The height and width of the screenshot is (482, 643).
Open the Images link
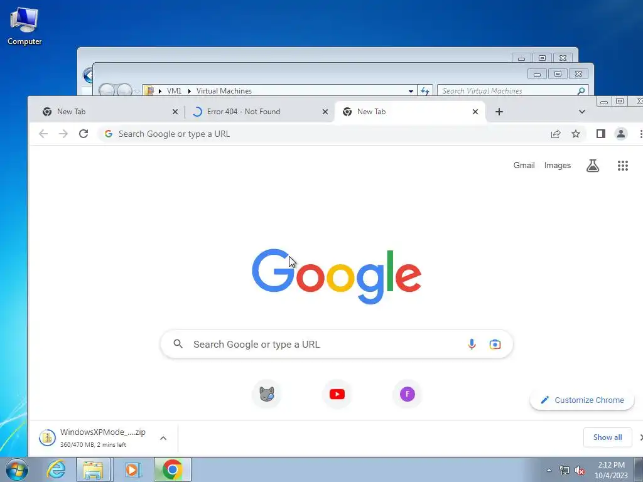pos(558,165)
